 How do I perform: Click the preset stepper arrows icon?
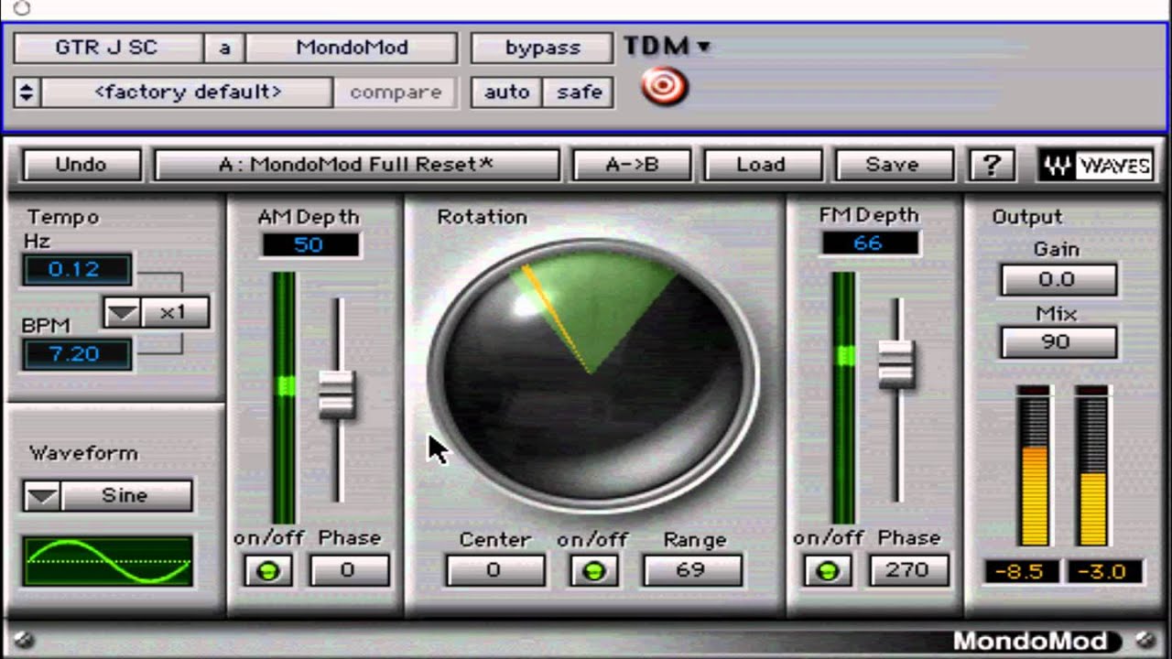27,92
